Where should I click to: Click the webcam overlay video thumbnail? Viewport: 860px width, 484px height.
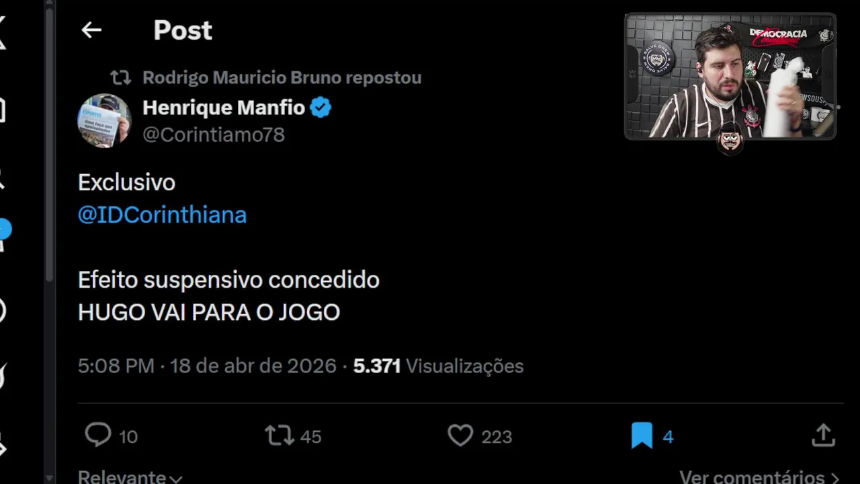coord(730,76)
